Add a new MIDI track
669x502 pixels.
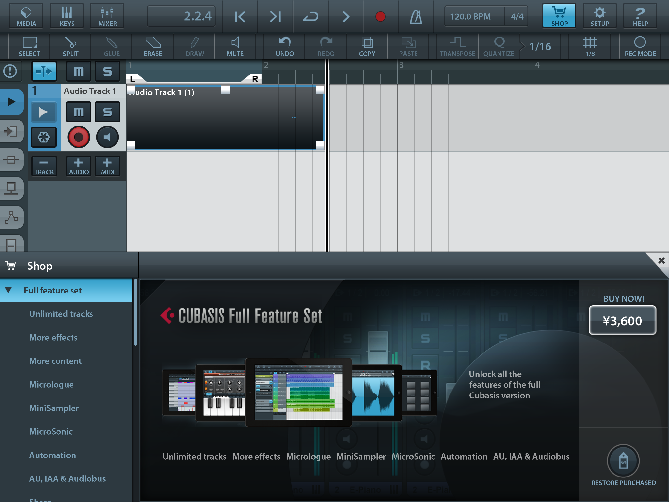click(x=107, y=166)
